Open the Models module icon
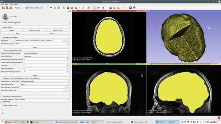 pos(72,8)
